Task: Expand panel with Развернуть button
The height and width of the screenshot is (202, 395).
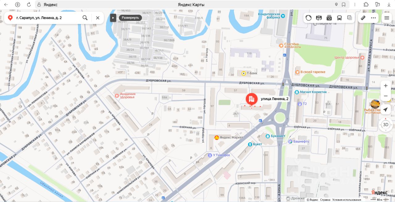Action: (x=130, y=18)
